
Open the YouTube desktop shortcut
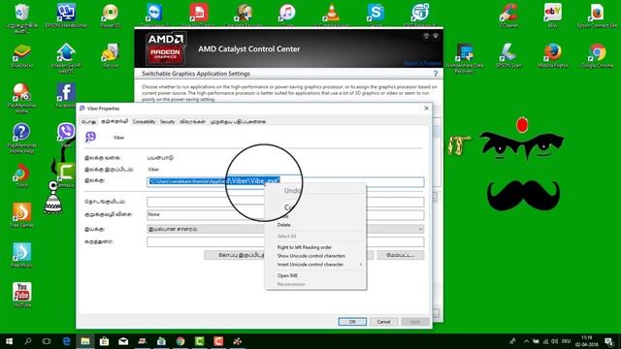21,295
